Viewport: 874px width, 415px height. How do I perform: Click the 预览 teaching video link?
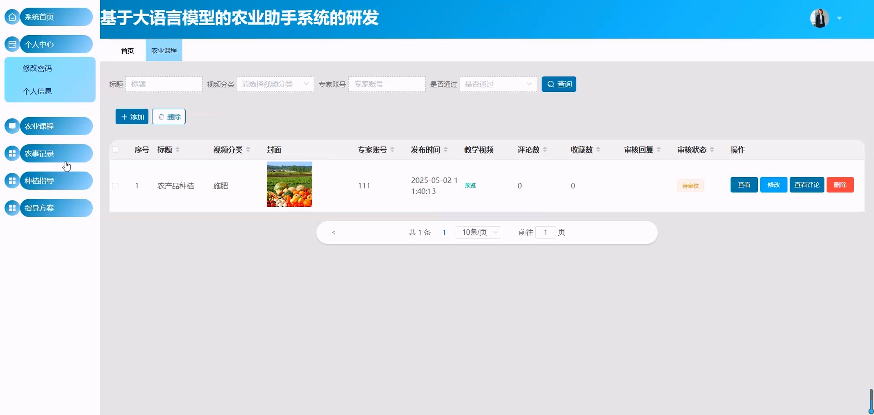(x=470, y=186)
